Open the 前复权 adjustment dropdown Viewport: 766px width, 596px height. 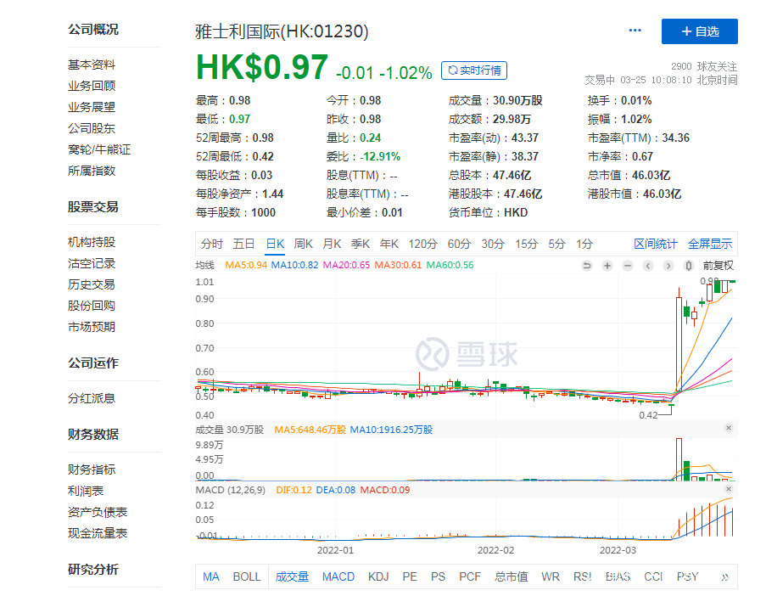(x=718, y=266)
